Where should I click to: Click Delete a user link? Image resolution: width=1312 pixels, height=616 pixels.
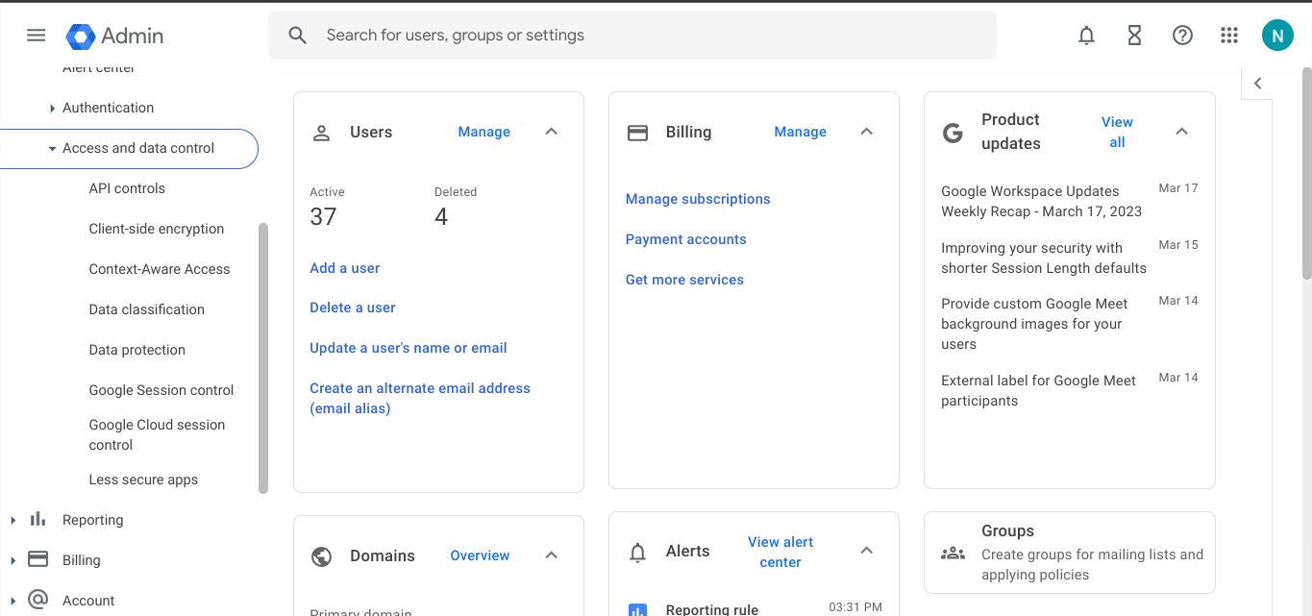coord(353,308)
